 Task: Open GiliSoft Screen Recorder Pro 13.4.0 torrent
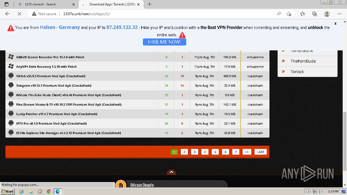pyautogui.click(x=50, y=57)
